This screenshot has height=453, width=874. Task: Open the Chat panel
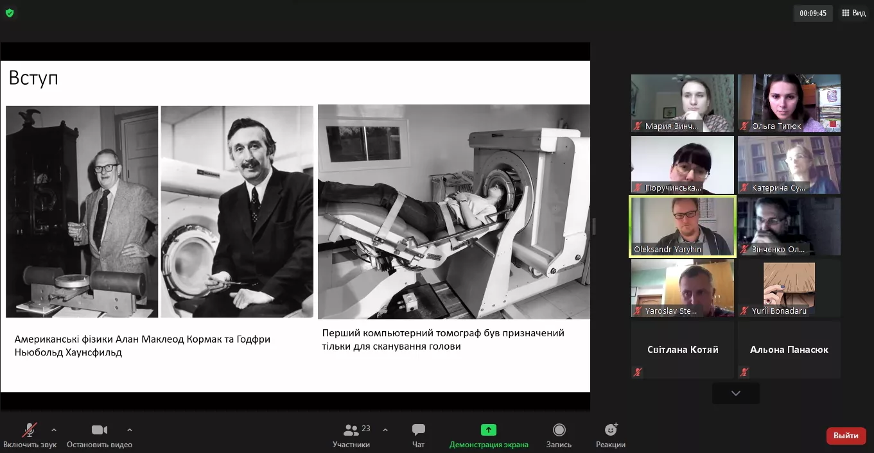[x=418, y=430]
